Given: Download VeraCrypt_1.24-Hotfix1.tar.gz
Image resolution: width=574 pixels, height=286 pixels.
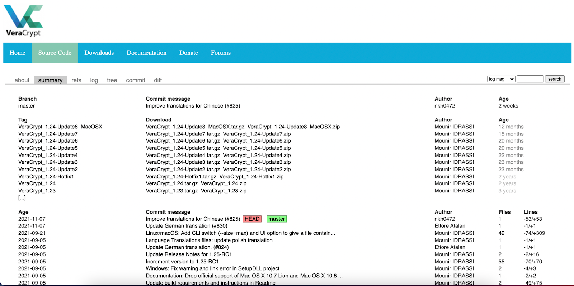Looking at the screenshot, I should pos(181,176).
